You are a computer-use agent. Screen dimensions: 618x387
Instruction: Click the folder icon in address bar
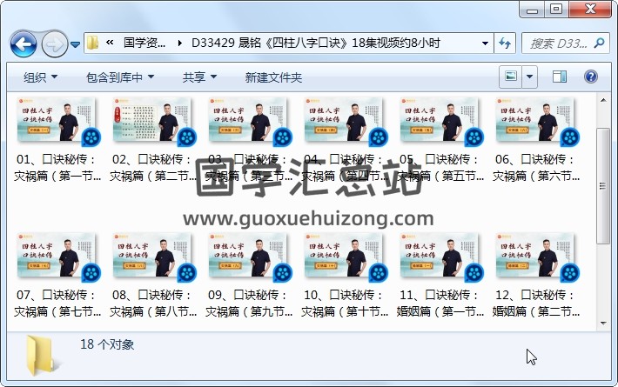click(x=93, y=43)
